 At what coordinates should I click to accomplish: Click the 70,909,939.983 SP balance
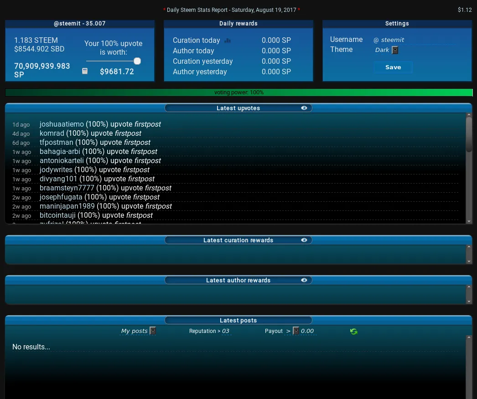pyautogui.click(x=42, y=70)
